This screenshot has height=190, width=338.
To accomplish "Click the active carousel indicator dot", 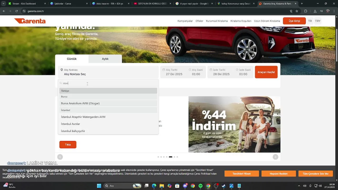I will click(171, 157).
